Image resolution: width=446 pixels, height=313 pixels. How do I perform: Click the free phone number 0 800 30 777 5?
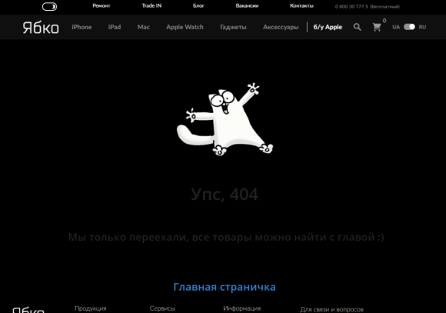coord(368,7)
